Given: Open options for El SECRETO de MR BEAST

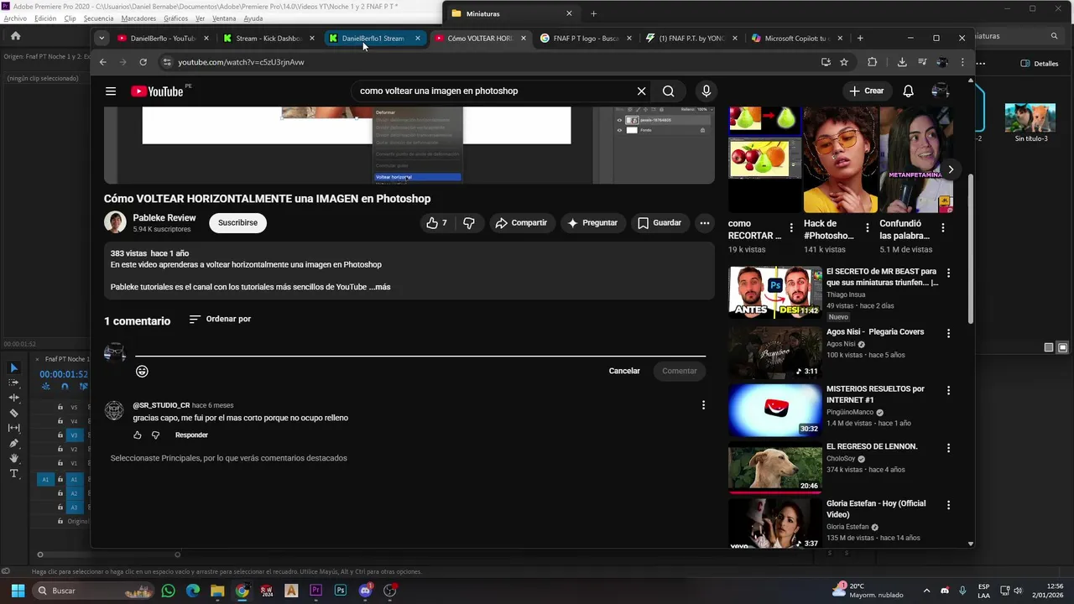Looking at the screenshot, I should [x=949, y=273].
